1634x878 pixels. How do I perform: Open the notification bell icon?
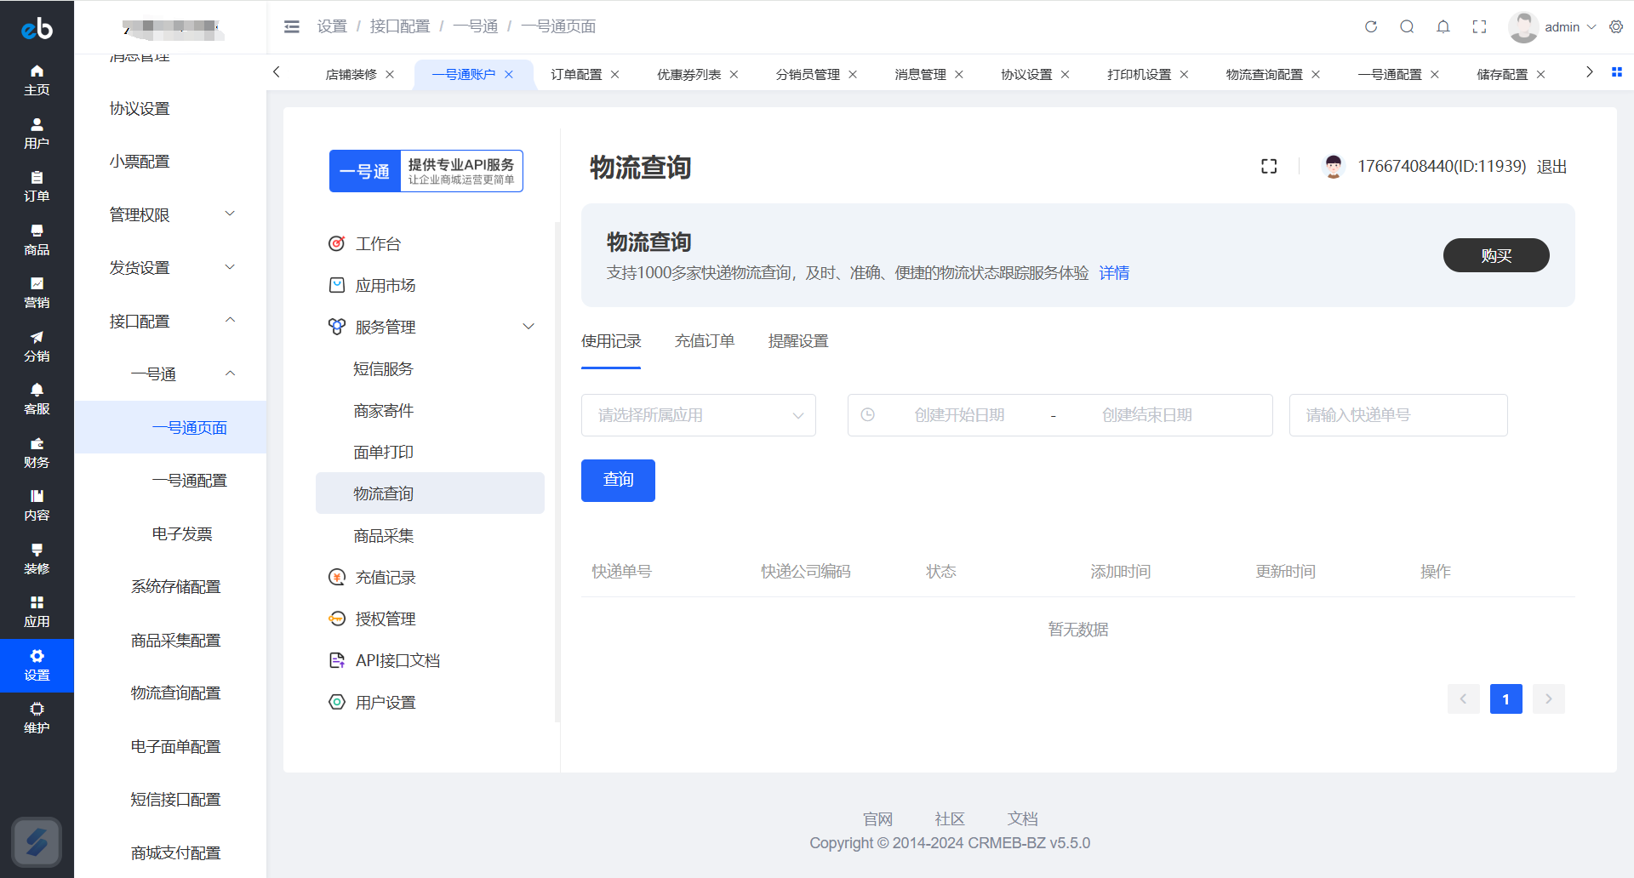(x=1443, y=26)
